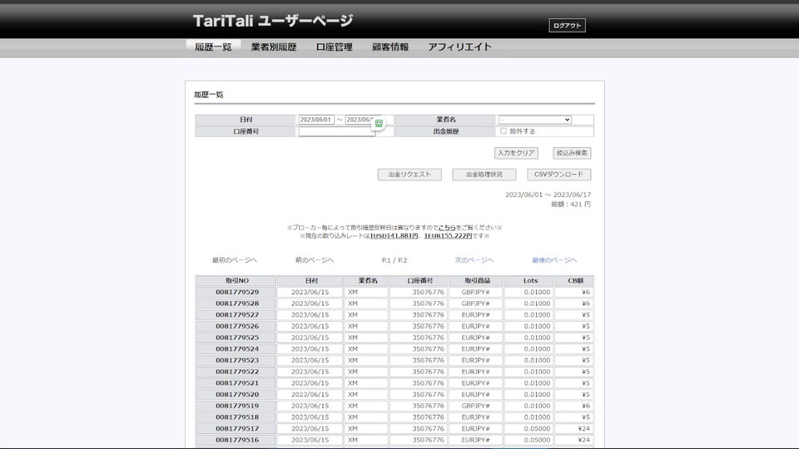The height and width of the screenshot is (449, 799).
Task: Focus the 口座番号 input field
Action: click(x=336, y=131)
